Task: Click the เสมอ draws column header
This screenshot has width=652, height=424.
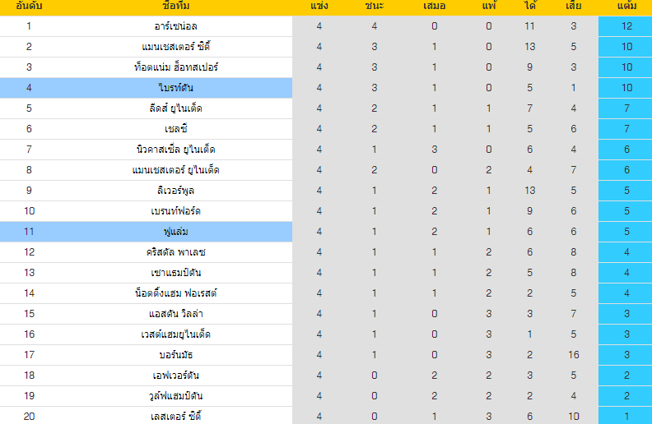Action: (434, 6)
